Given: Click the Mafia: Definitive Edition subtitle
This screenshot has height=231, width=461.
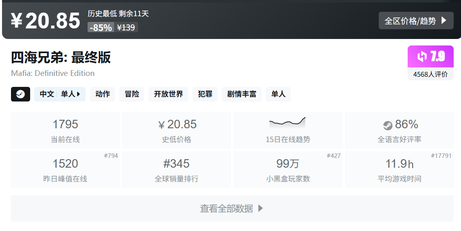Looking at the screenshot, I should 53,73.
